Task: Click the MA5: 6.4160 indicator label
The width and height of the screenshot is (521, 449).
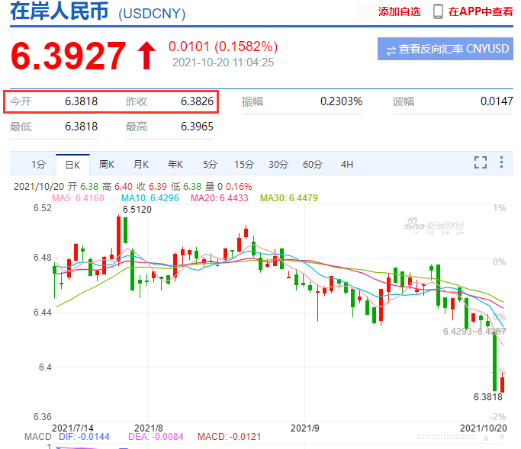Action: pyautogui.click(x=78, y=198)
